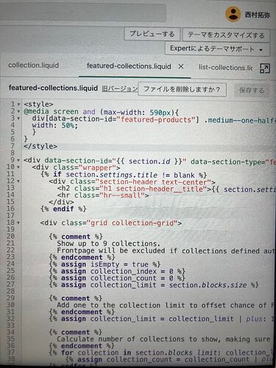This screenshot has width=276, height=368.
Task: Collapse code fold arrow at line 9
Action: (x=18, y=160)
